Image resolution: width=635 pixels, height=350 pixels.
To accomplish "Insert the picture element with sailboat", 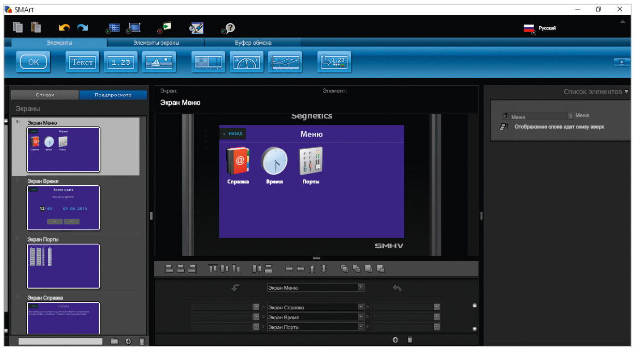I will pos(160,62).
